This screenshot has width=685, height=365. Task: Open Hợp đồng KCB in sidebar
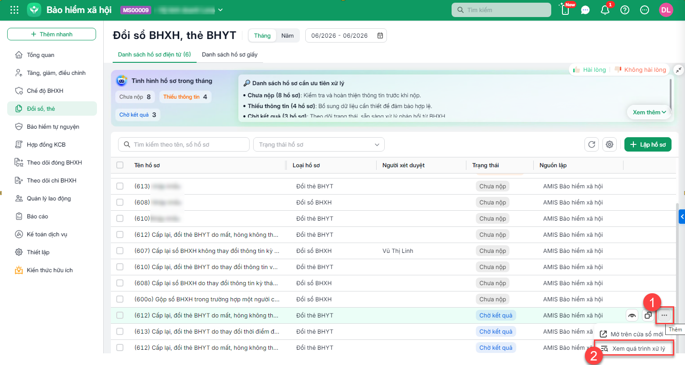52,144
